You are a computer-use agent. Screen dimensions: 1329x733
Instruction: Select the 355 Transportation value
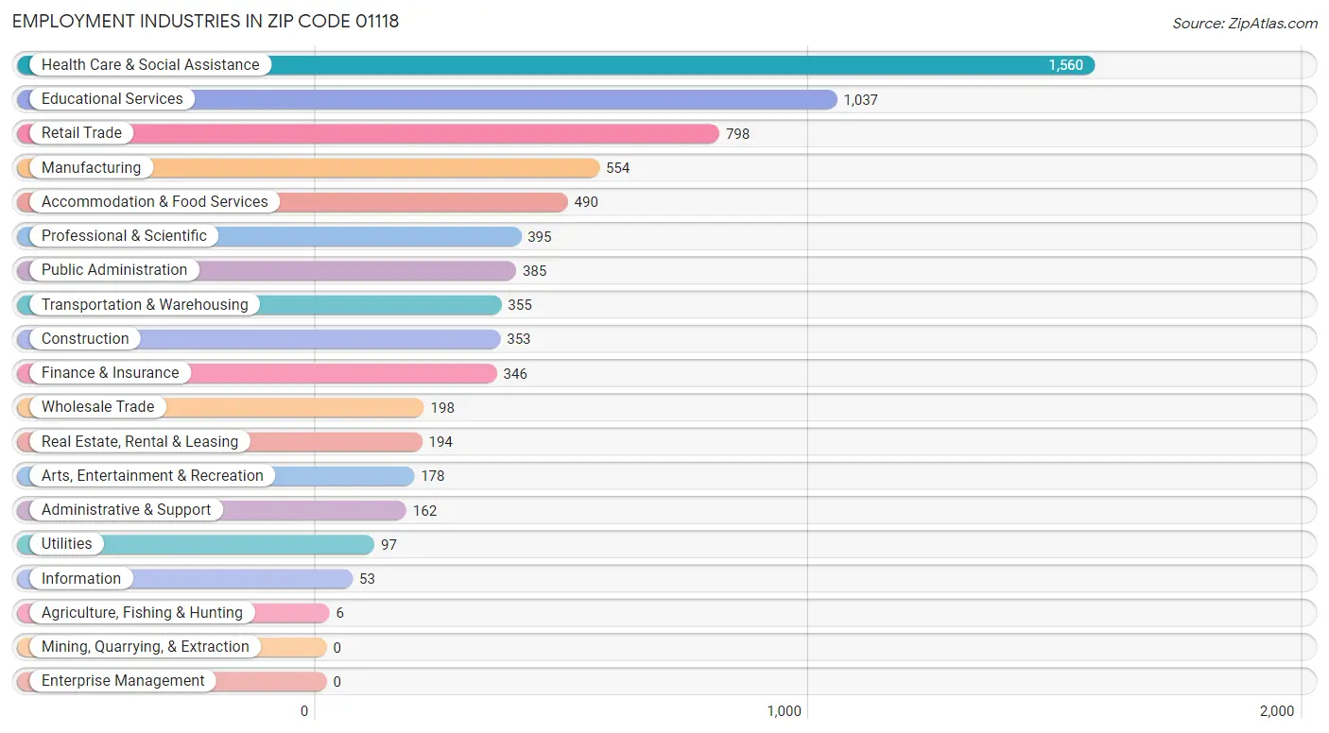(x=520, y=305)
